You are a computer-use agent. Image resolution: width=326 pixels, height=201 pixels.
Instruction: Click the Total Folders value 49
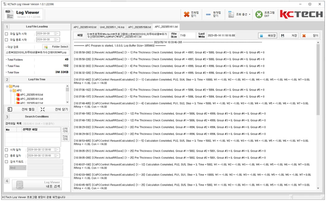coord(67,59)
